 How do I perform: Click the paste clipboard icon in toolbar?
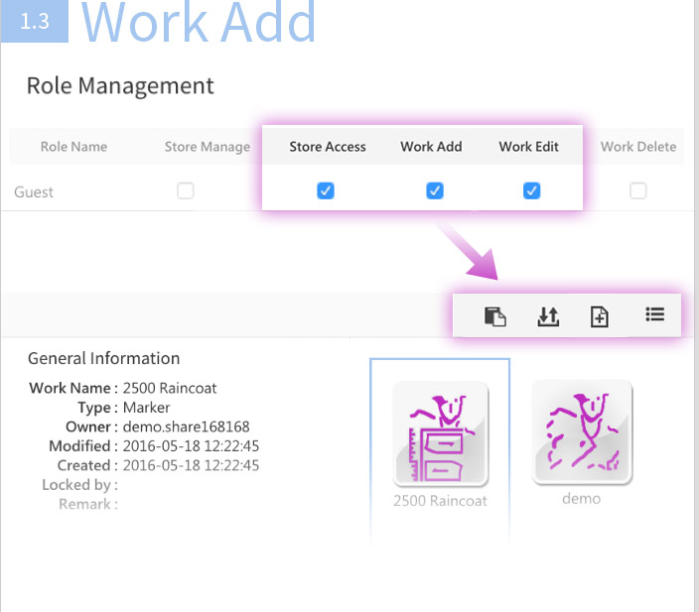(494, 316)
